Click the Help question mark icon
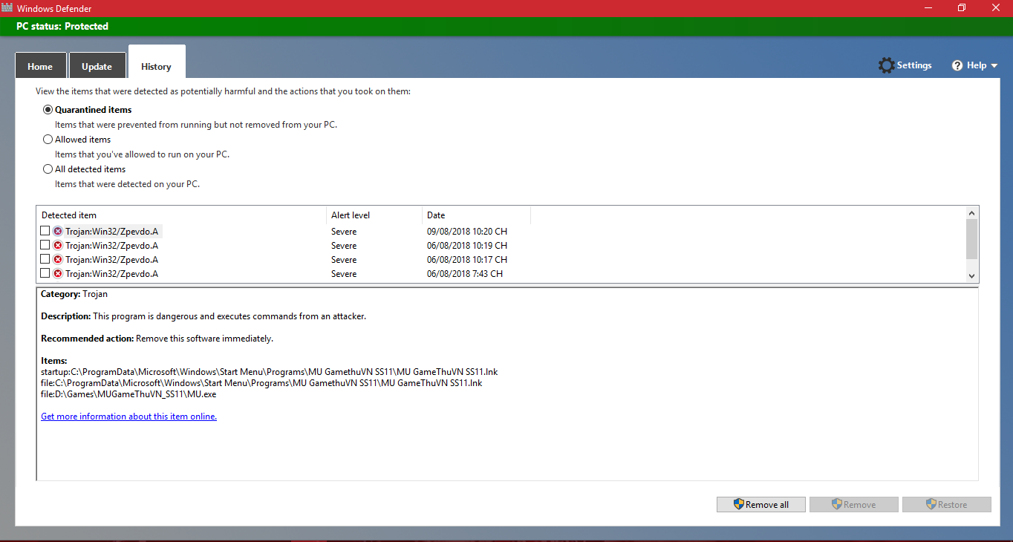This screenshot has width=1013, height=542. [957, 65]
